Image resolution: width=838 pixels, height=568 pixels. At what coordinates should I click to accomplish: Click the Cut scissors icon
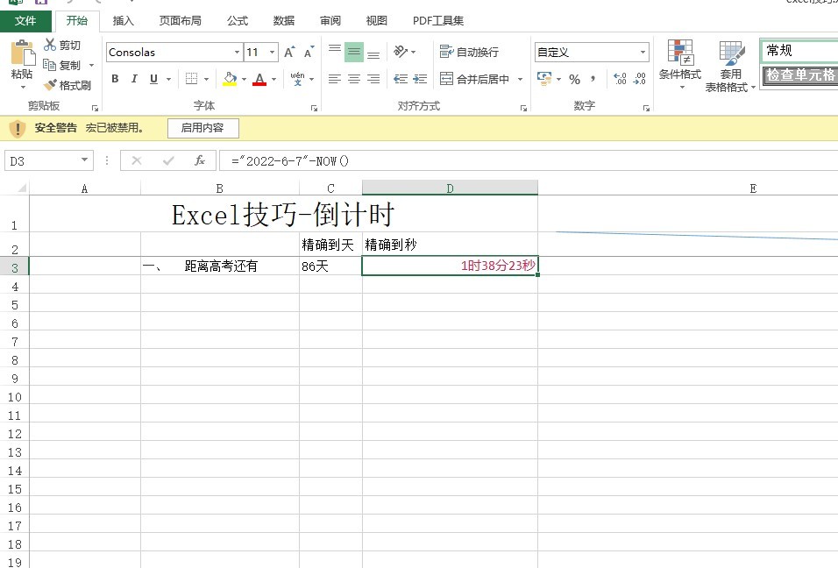(50, 45)
